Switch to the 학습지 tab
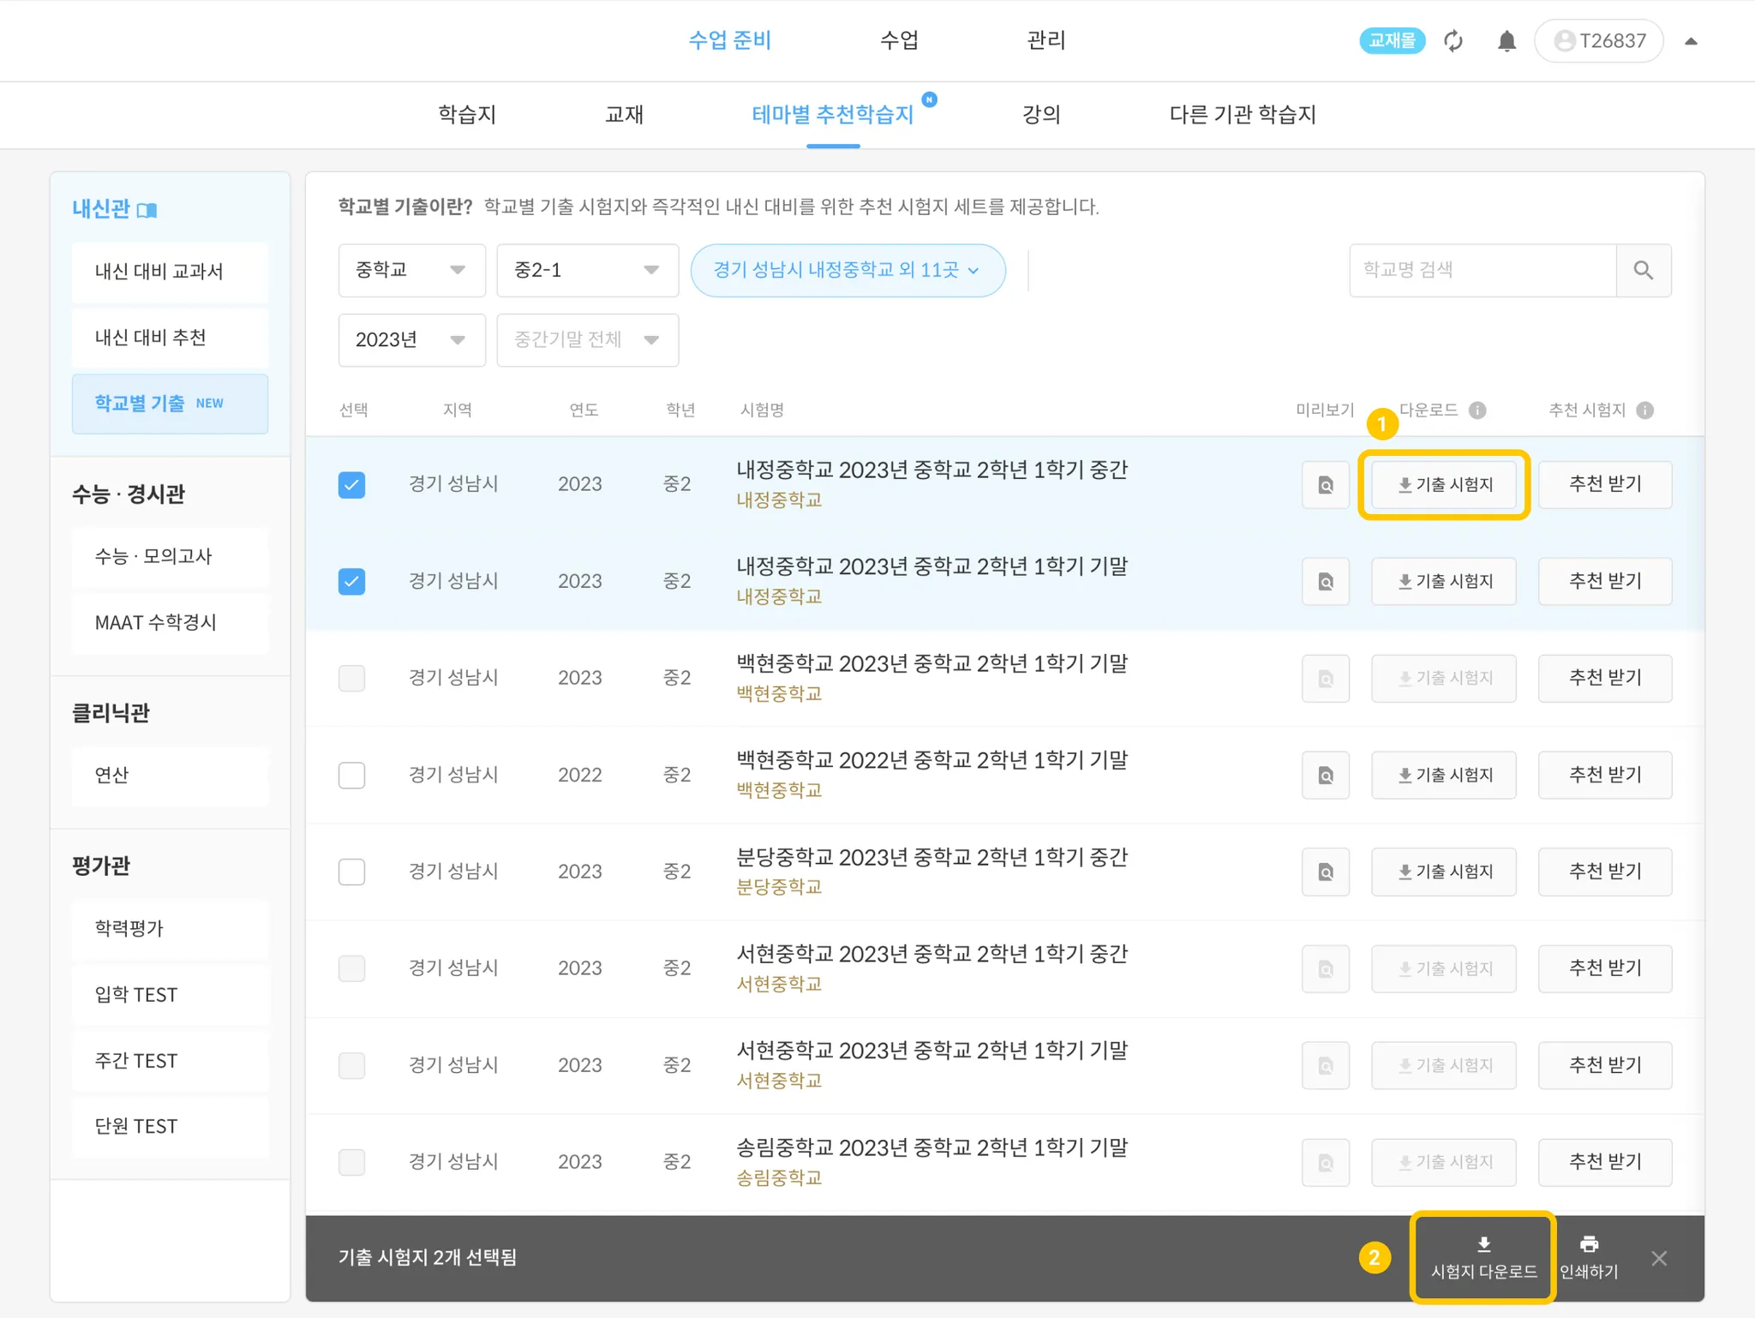 [x=467, y=115]
